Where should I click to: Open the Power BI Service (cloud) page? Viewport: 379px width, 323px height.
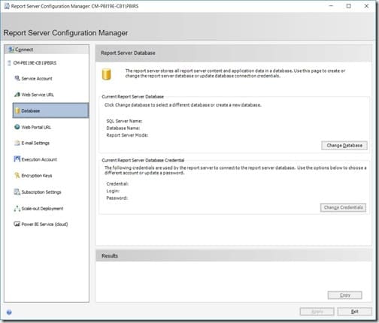tap(44, 225)
